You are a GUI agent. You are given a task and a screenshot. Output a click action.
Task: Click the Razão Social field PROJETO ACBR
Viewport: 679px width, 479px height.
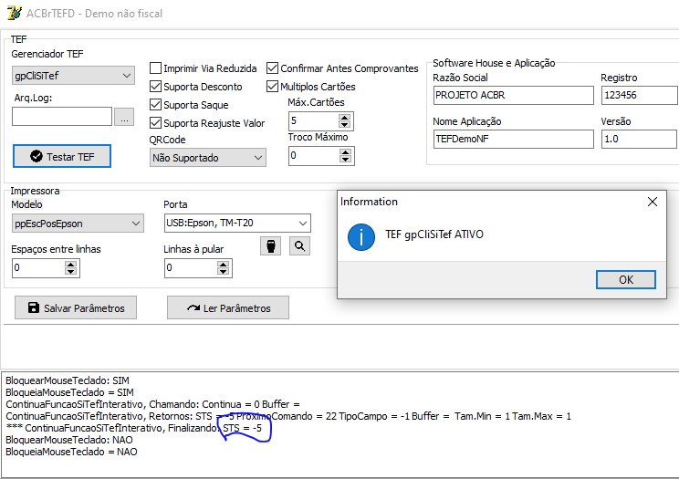(x=513, y=95)
